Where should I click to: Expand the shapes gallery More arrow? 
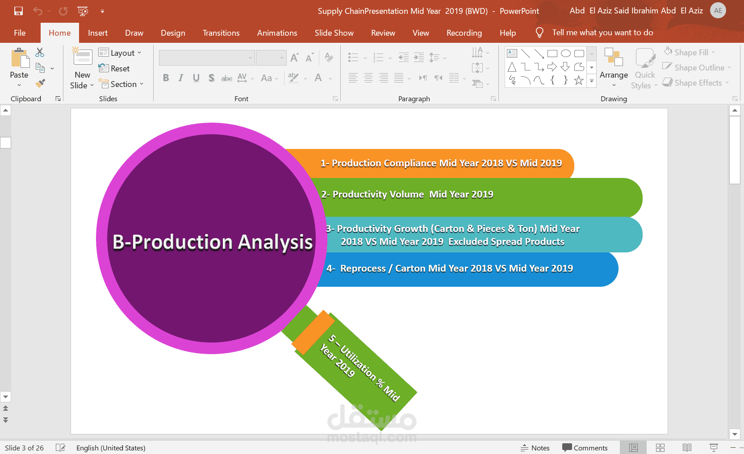(592, 81)
